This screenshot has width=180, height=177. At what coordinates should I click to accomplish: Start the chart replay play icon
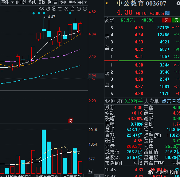tap(54, 9)
